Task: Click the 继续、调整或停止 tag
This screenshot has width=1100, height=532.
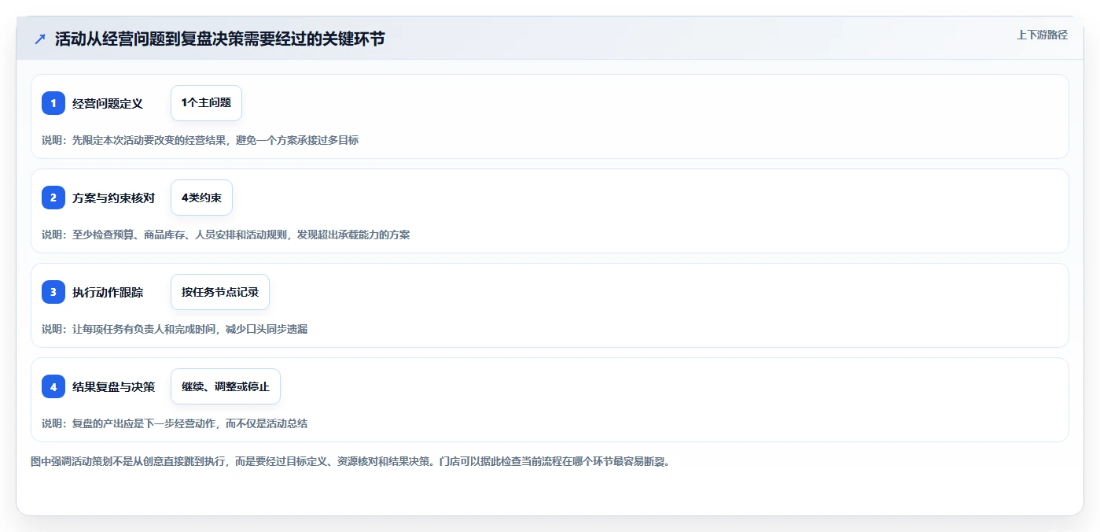Action: tap(226, 386)
